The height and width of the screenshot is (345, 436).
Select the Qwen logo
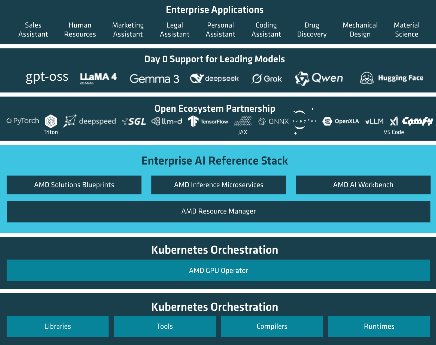tap(319, 78)
